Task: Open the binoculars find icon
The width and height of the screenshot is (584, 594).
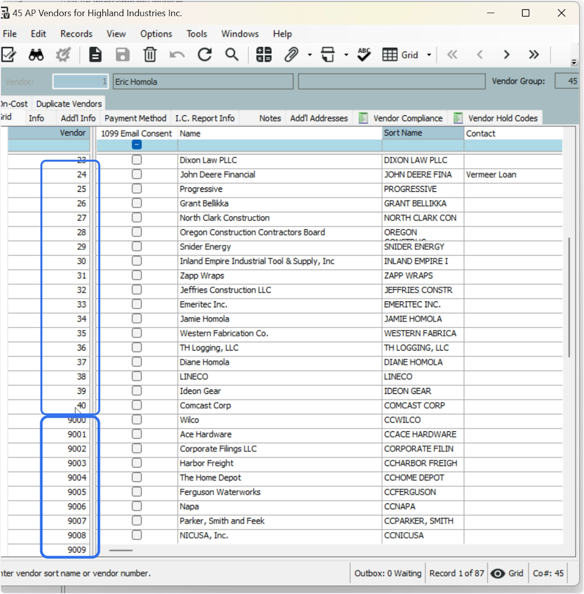Action: (36, 55)
